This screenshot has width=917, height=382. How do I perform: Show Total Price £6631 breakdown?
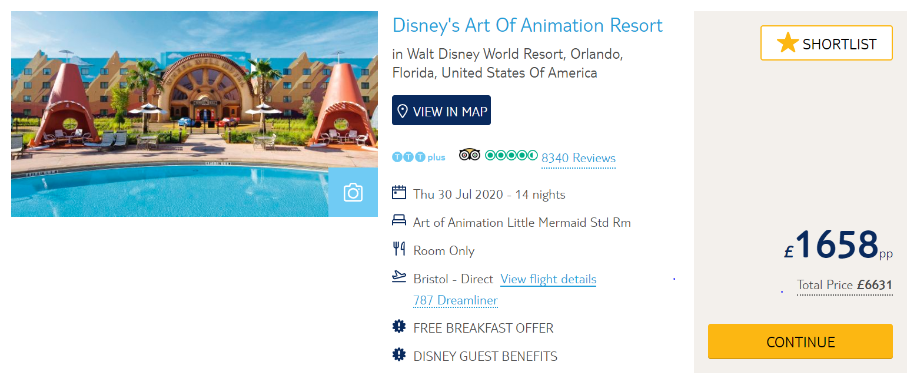(845, 285)
